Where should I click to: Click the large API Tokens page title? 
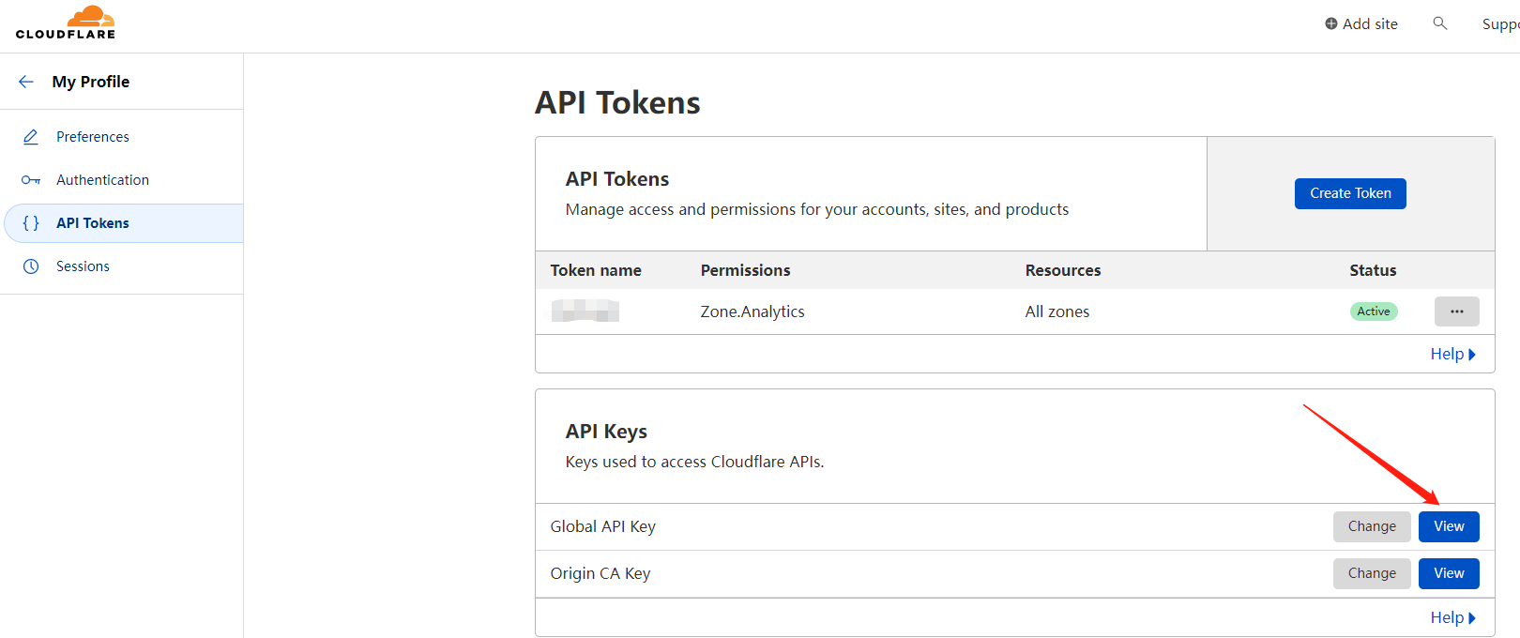tap(617, 102)
